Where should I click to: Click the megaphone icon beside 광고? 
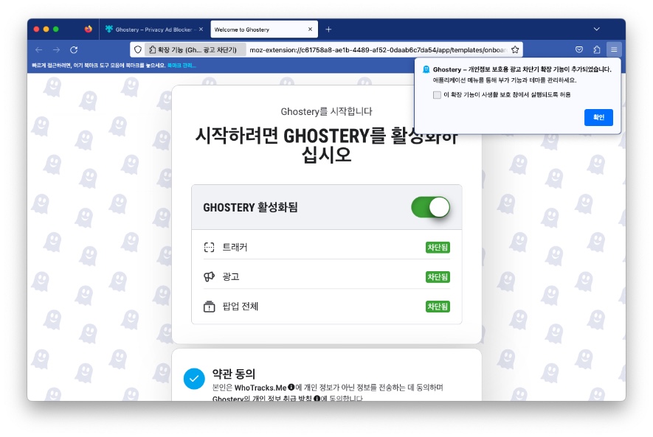click(209, 277)
